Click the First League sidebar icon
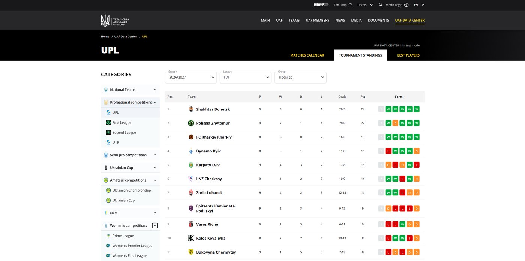Viewport: 525px width, 261px height. (108, 122)
